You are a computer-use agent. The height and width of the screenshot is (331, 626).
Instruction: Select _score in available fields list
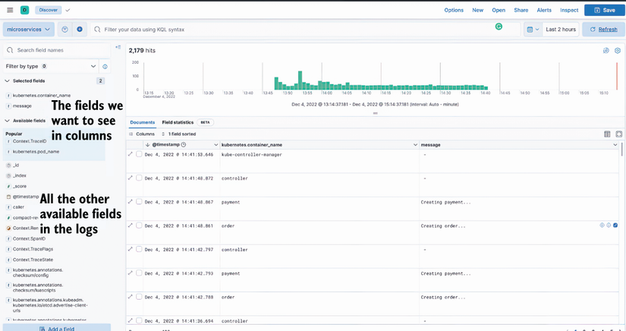(x=20, y=187)
